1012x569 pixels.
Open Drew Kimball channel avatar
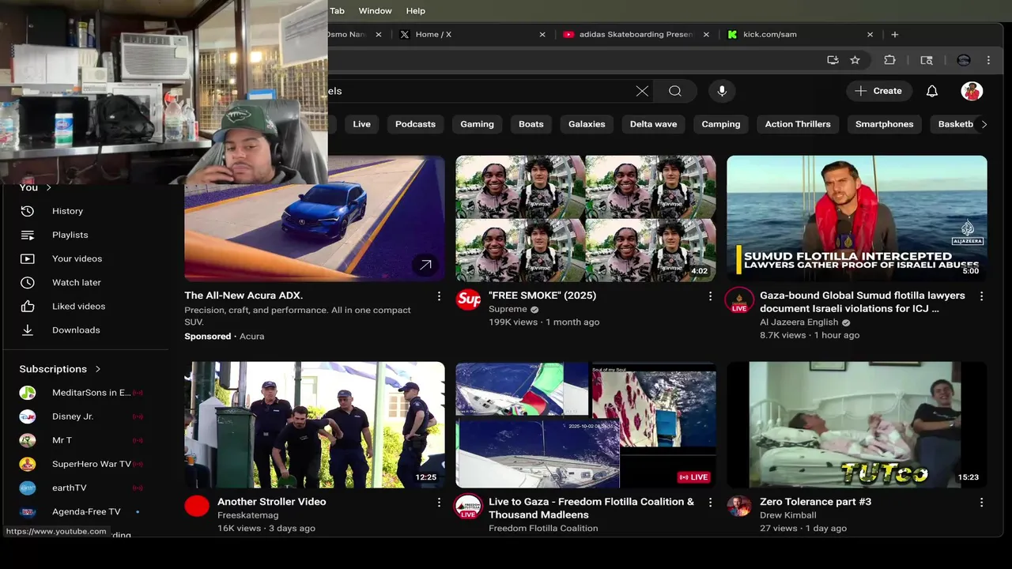pyautogui.click(x=739, y=506)
